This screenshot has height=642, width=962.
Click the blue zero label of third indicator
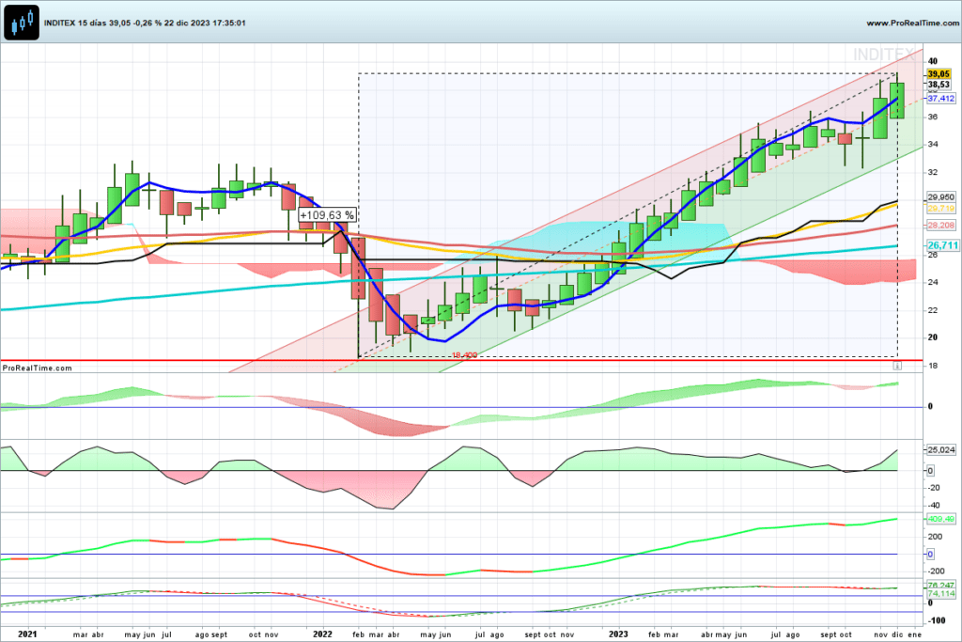[x=930, y=555]
